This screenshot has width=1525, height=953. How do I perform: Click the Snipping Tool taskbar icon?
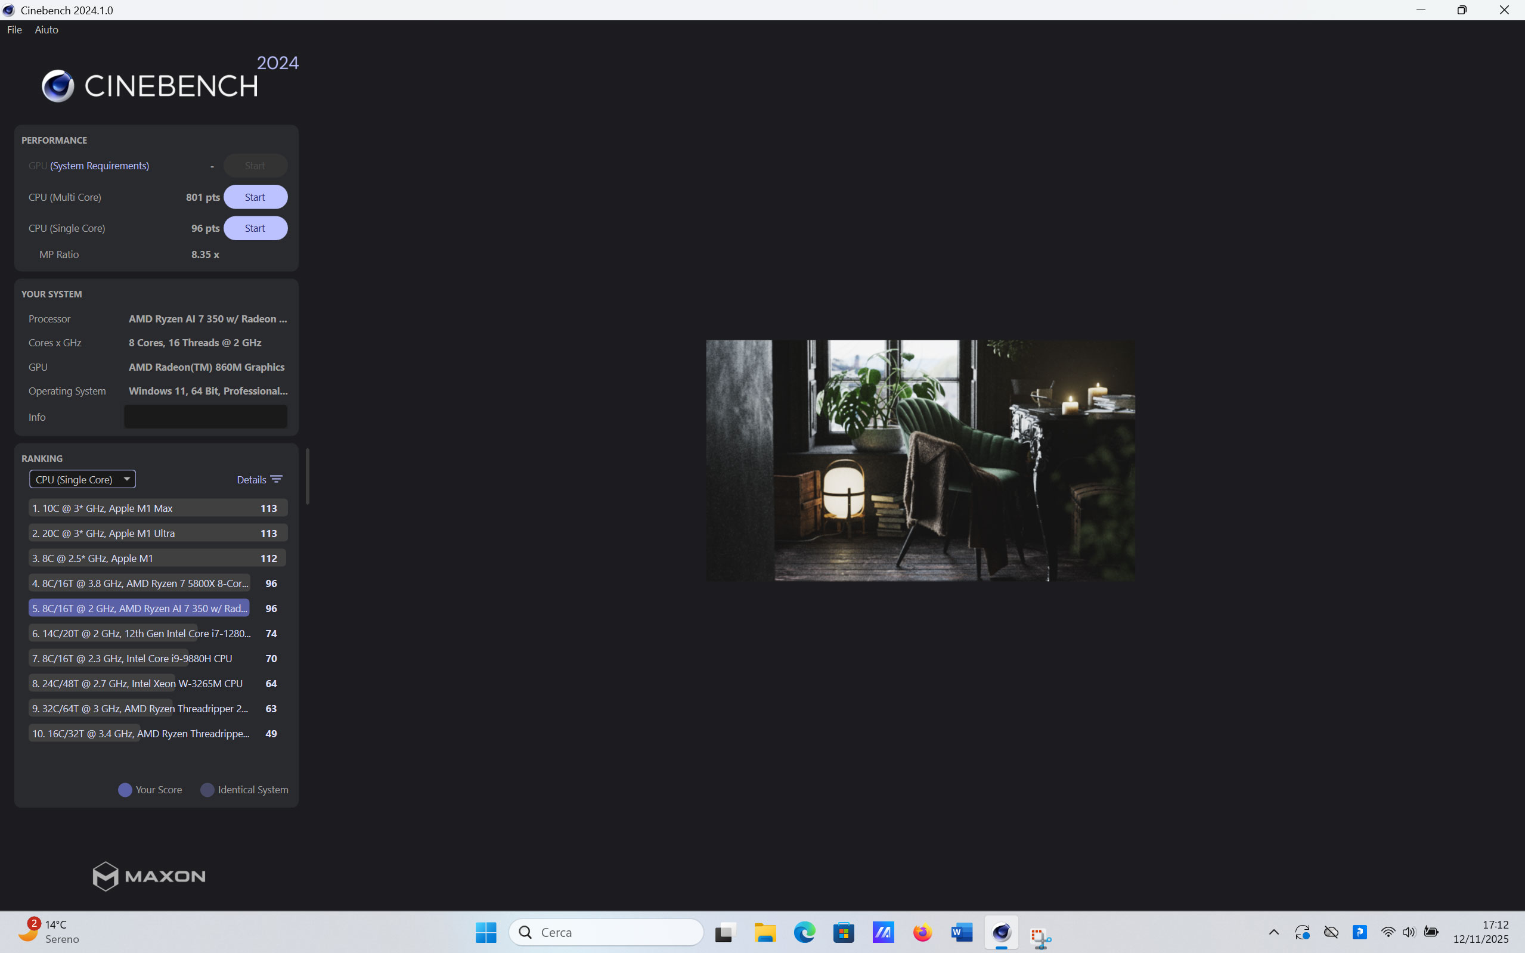click(1040, 936)
